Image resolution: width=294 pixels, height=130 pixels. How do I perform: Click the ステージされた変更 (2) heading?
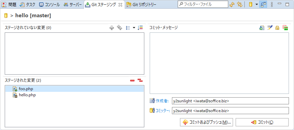[x=23, y=80]
